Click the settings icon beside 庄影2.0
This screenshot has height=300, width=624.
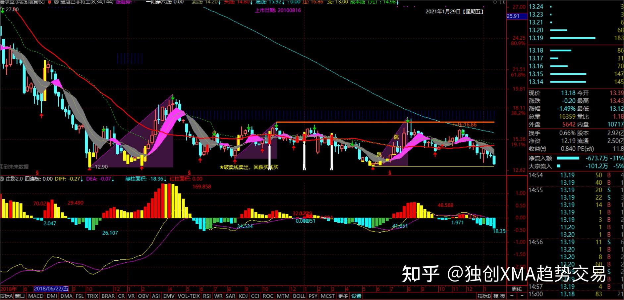2,179
